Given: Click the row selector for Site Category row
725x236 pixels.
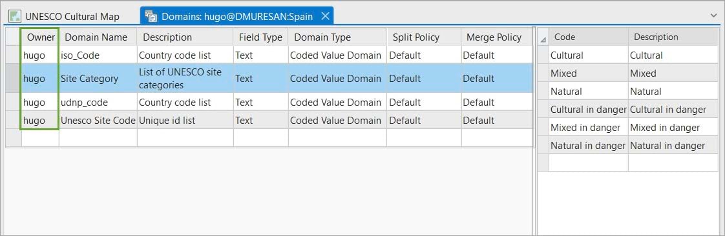Looking at the screenshot, I should tap(14, 79).
